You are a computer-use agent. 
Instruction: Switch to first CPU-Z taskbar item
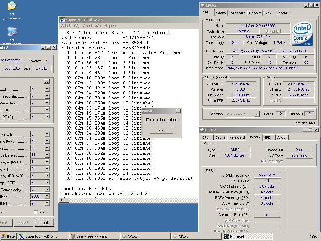click(145, 236)
